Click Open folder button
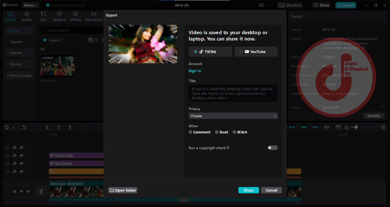The width and height of the screenshot is (390, 207). click(123, 190)
